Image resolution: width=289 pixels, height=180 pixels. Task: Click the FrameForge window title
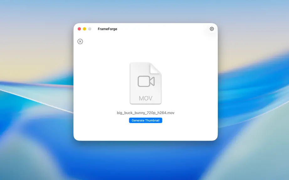pyautogui.click(x=108, y=29)
